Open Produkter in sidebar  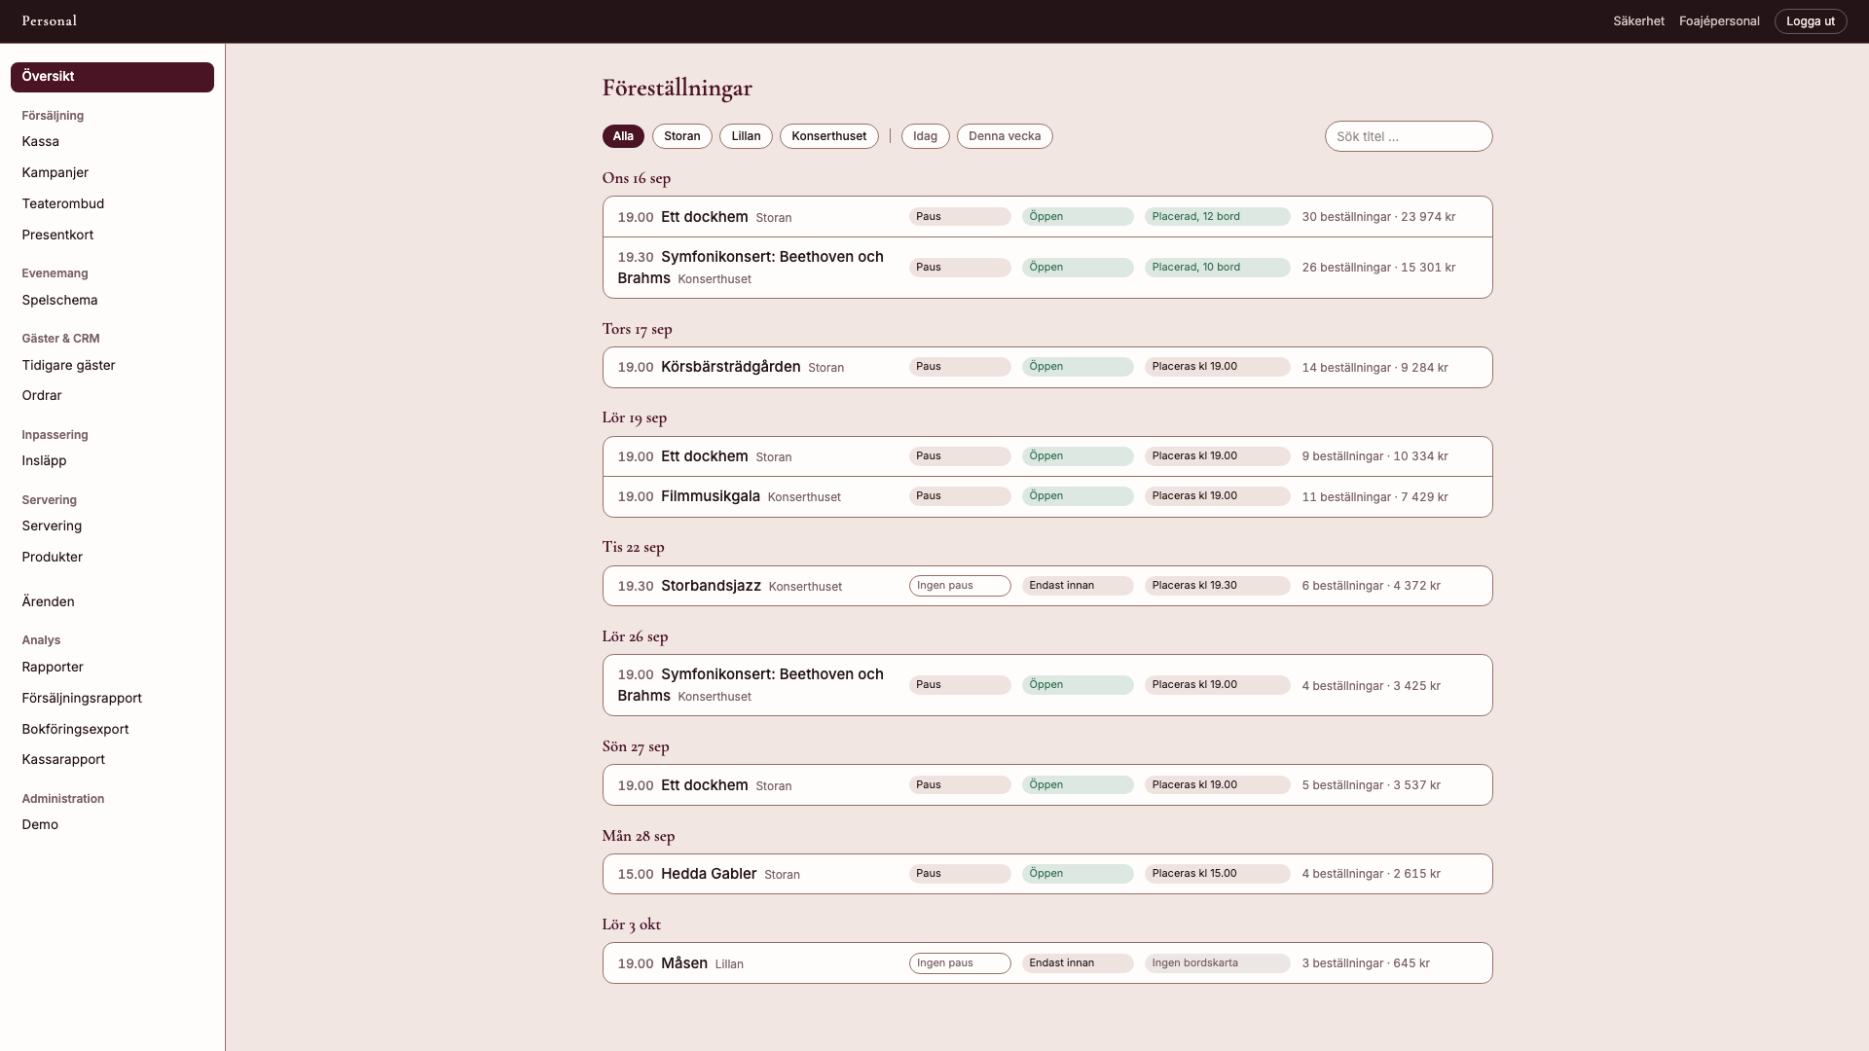click(112, 557)
